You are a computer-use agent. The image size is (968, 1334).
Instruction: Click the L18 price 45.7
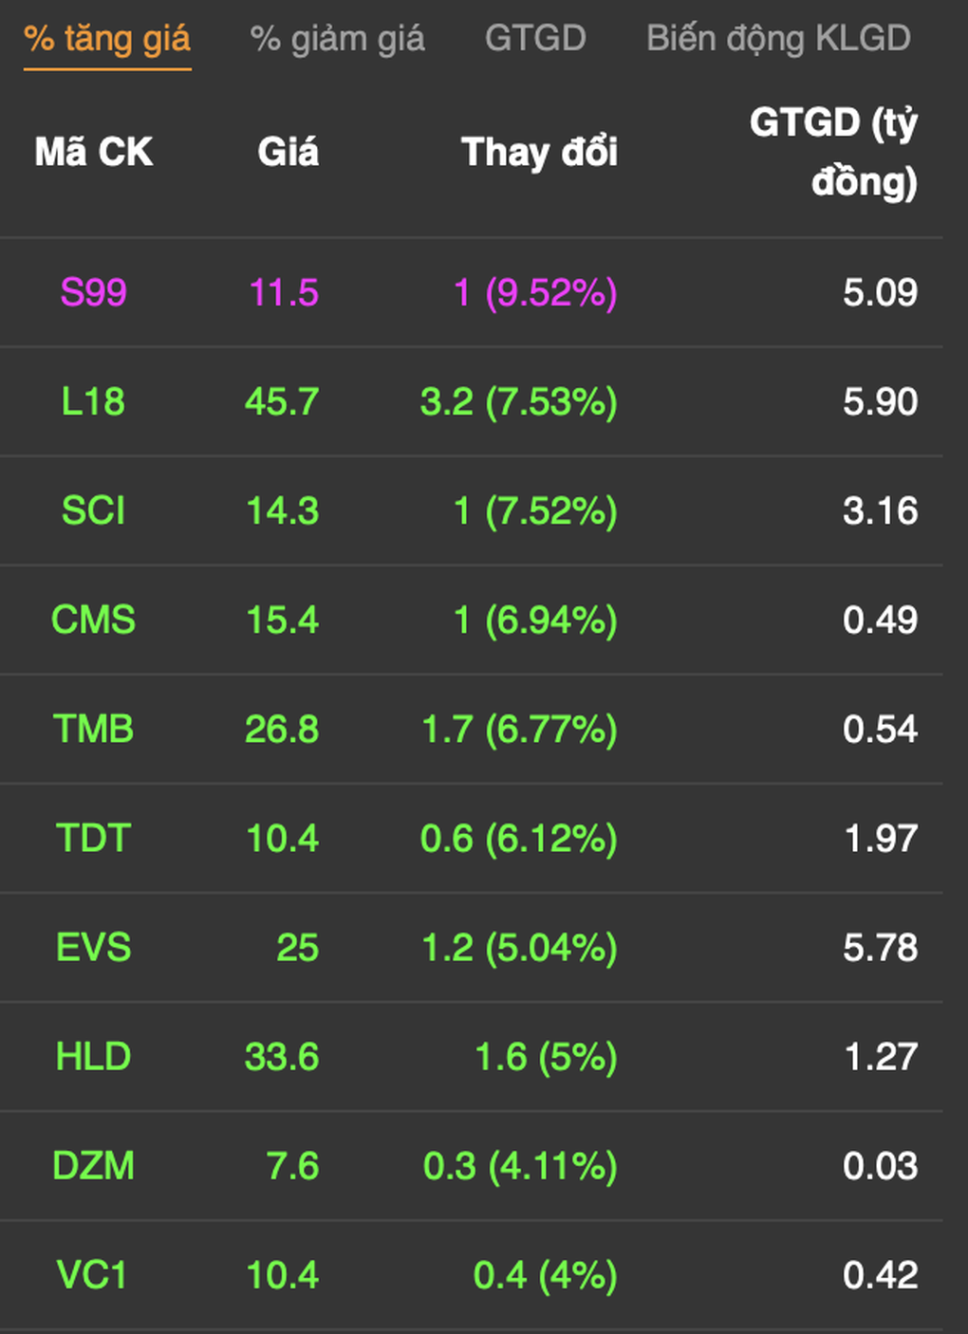[x=282, y=401]
